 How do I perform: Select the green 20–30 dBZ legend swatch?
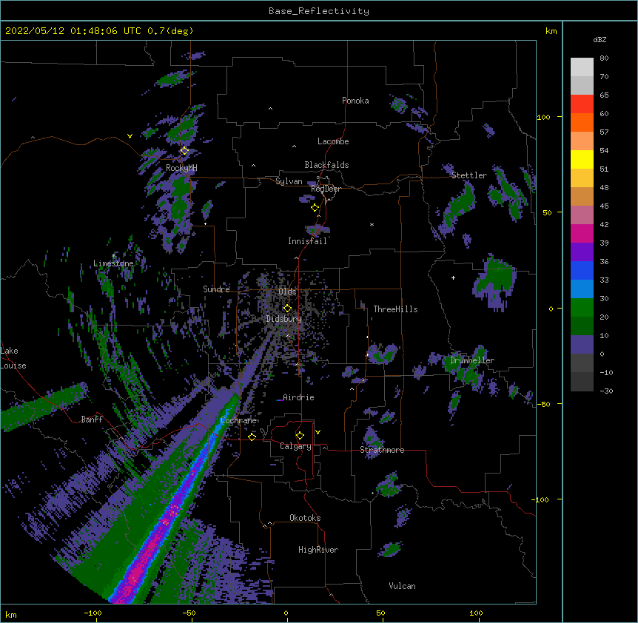[582, 308]
